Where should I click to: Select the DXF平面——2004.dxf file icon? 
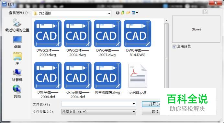[48, 76]
